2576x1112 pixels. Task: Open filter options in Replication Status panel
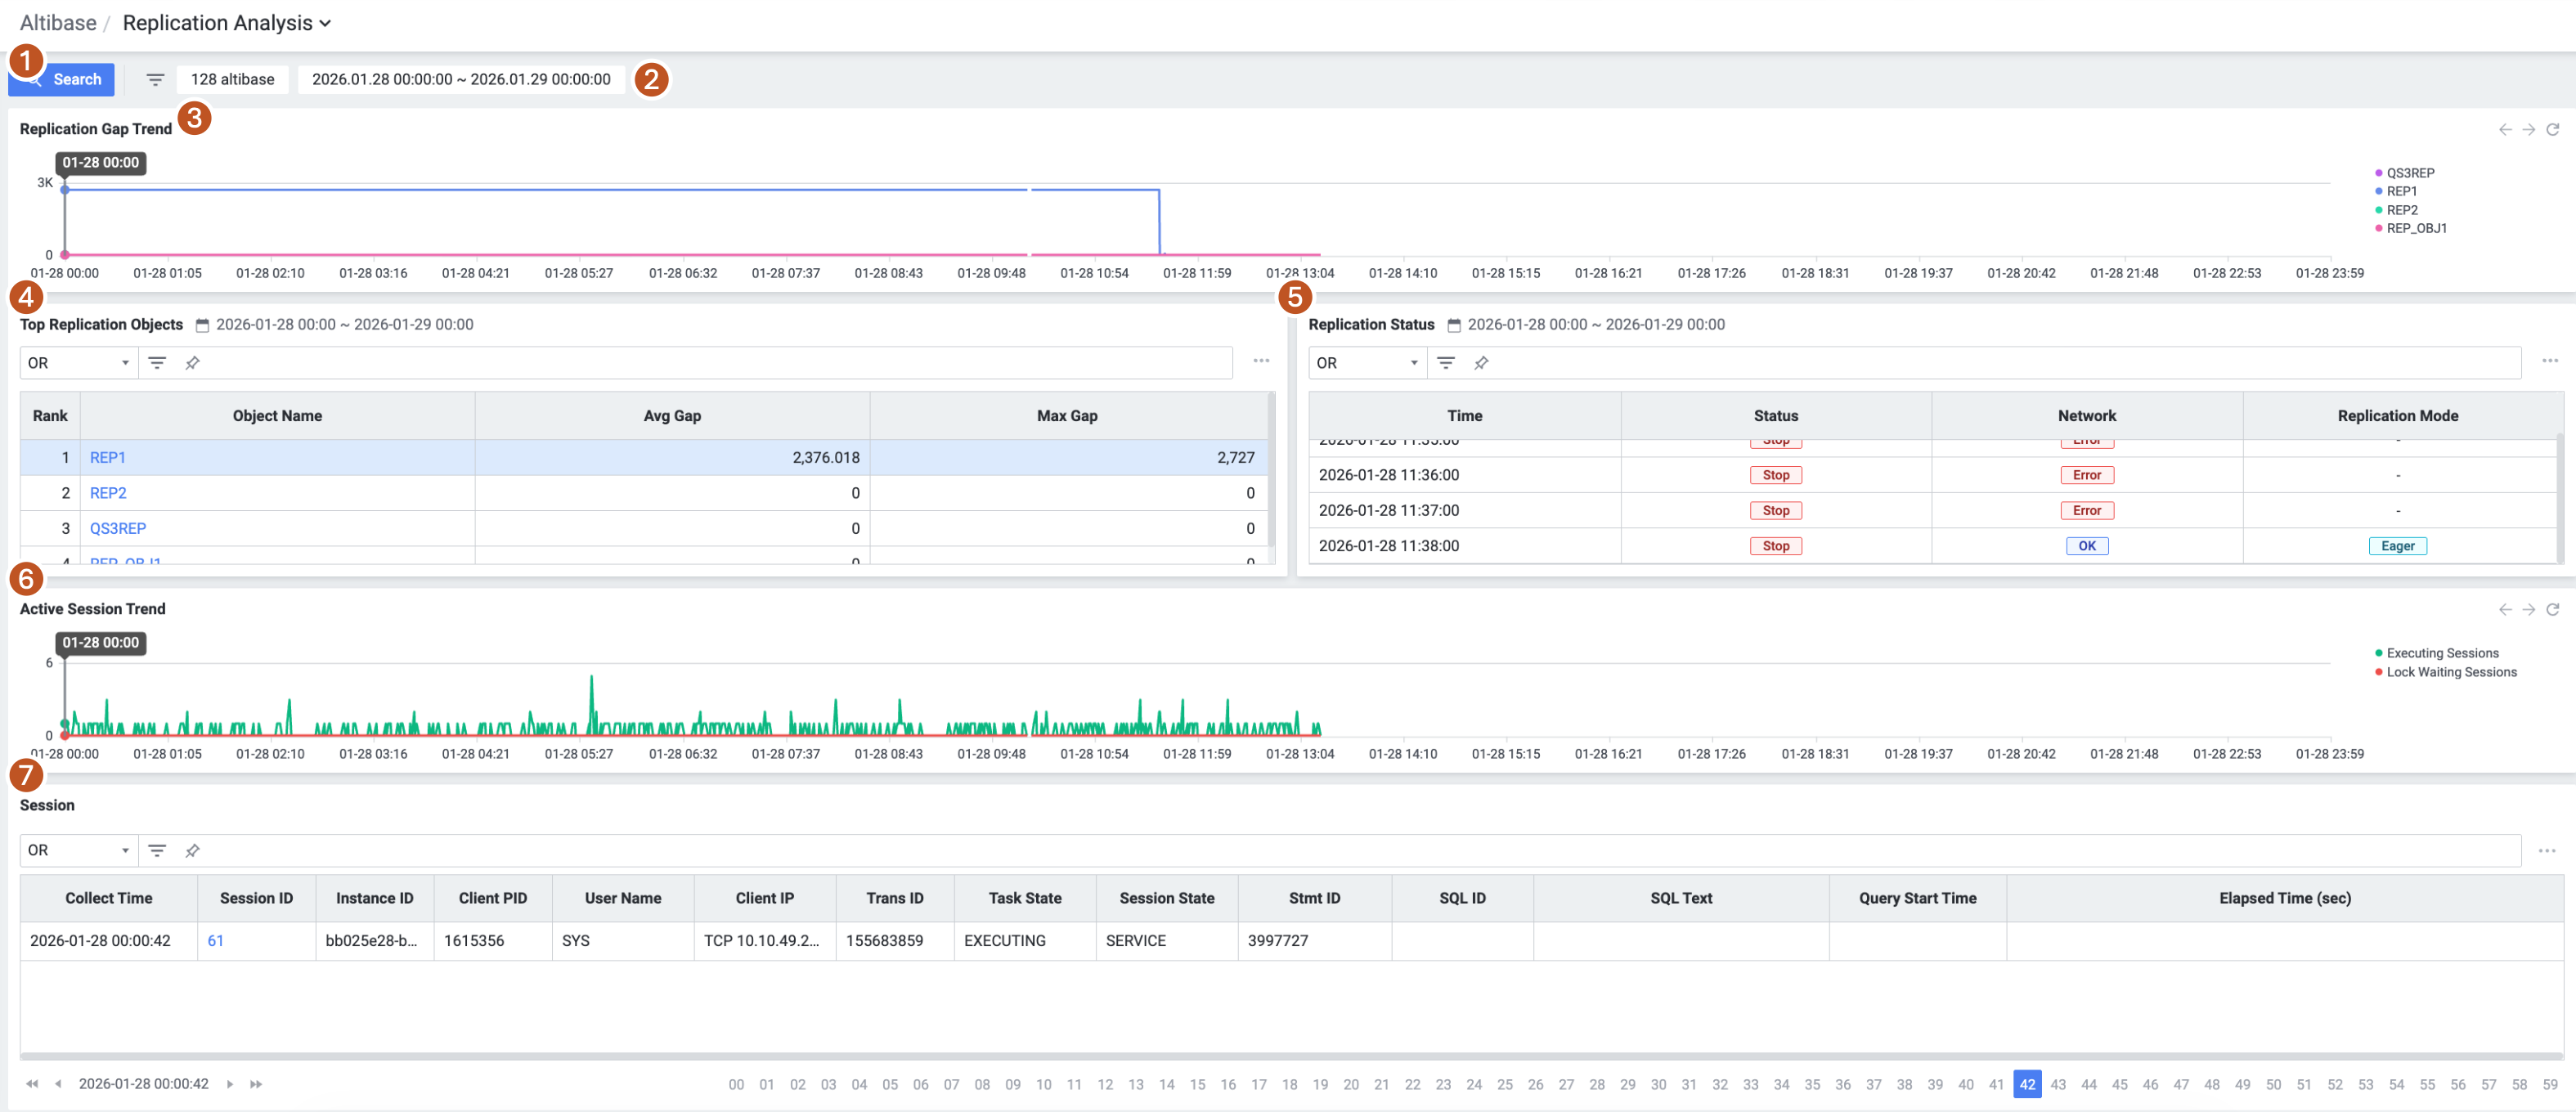click(1446, 363)
